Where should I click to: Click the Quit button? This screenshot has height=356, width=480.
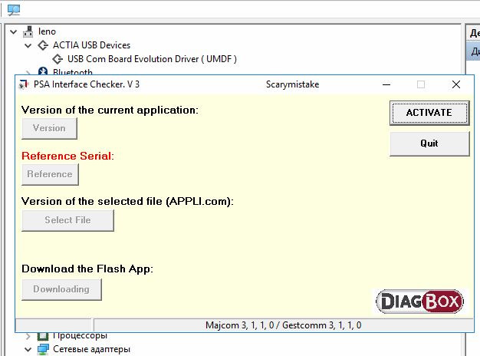pyautogui.click(x=429, y=143)
